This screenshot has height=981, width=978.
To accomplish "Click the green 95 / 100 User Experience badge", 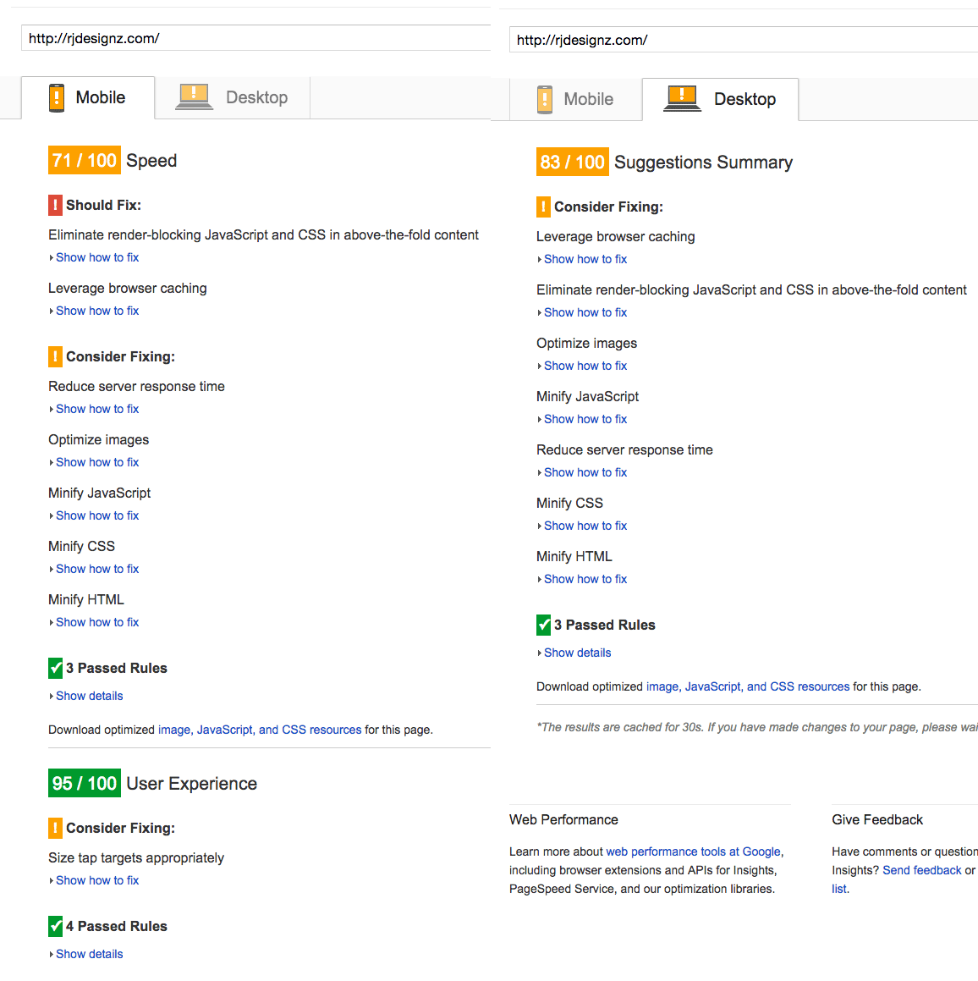I will coord(85,783).
